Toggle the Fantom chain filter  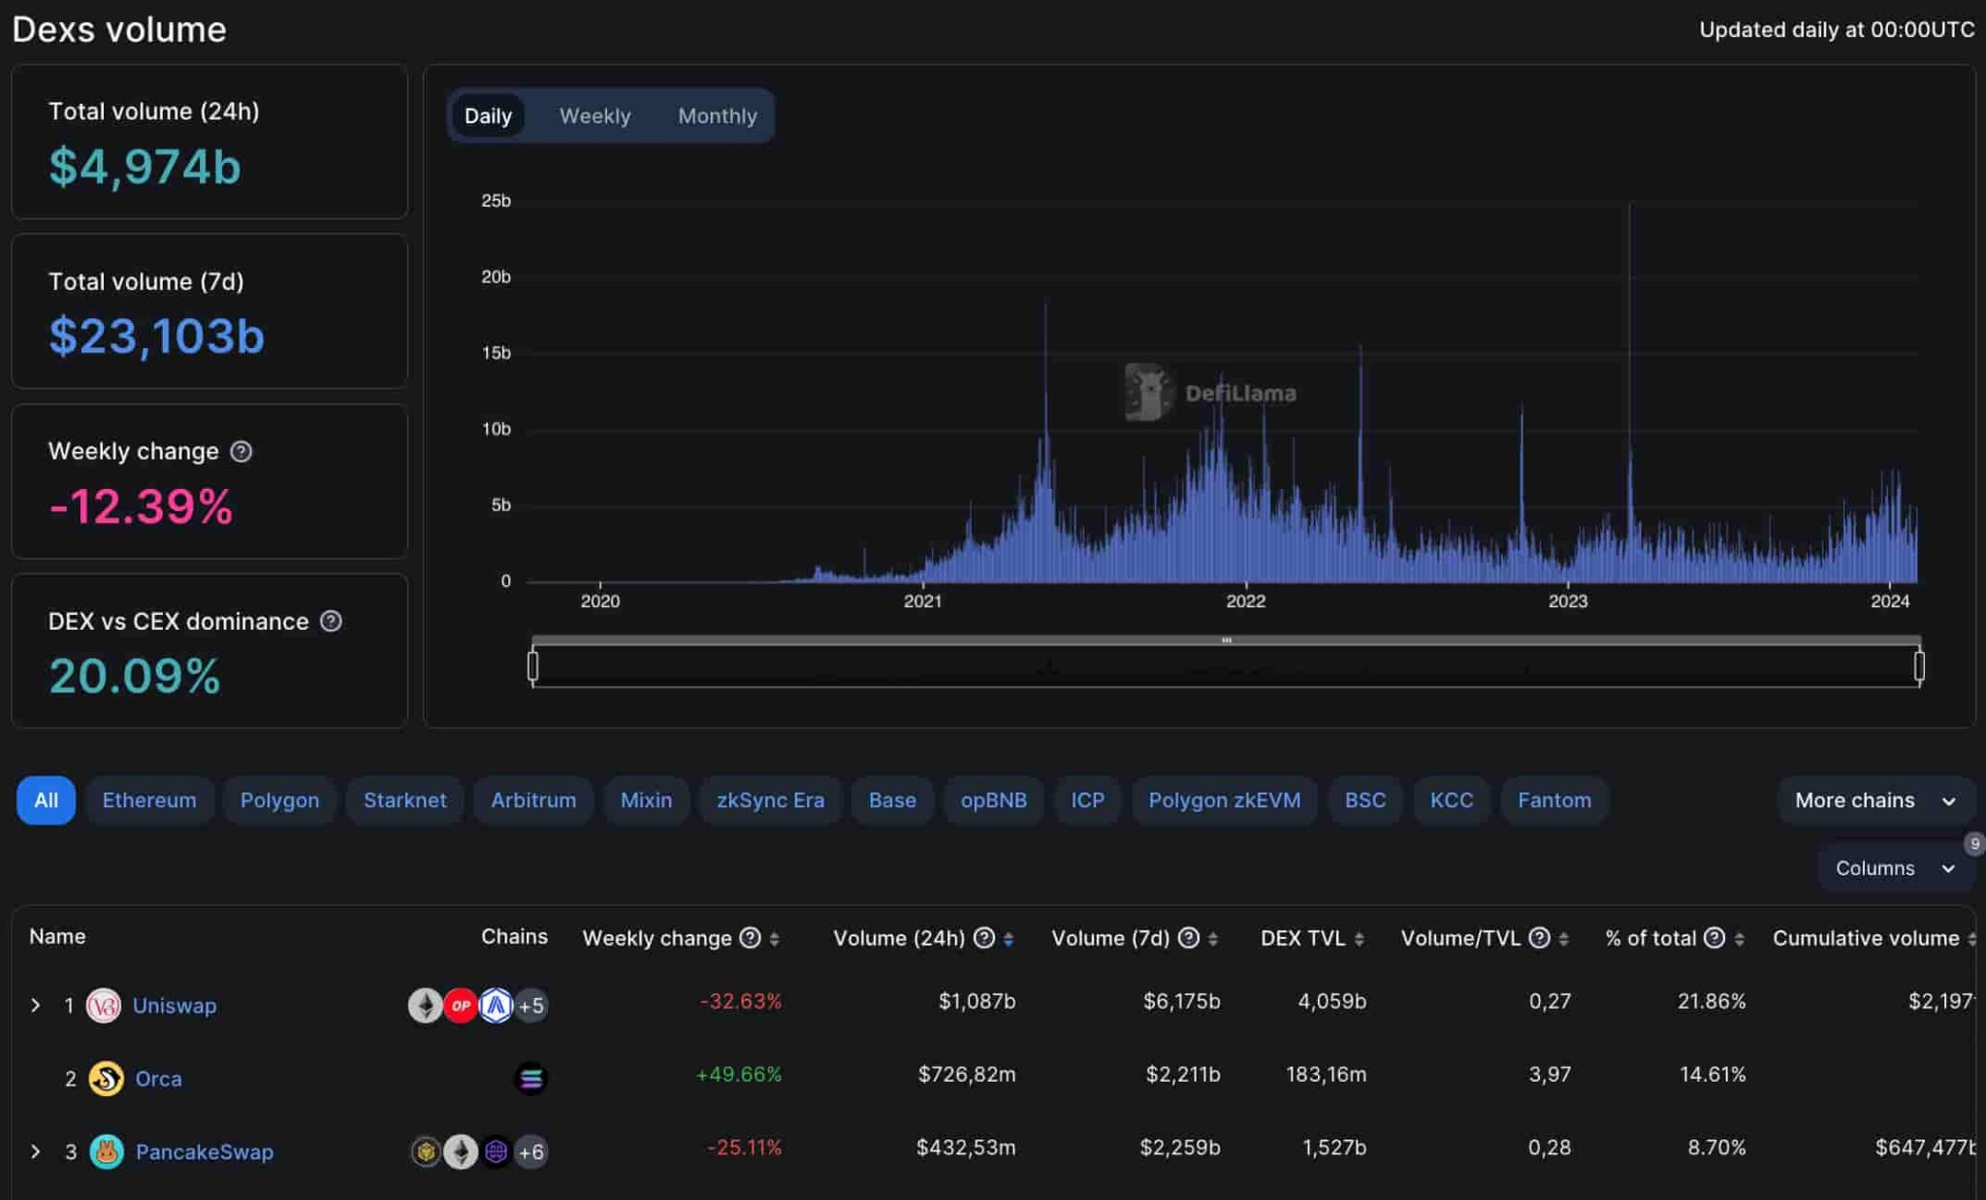click(x=1554, y=800)
